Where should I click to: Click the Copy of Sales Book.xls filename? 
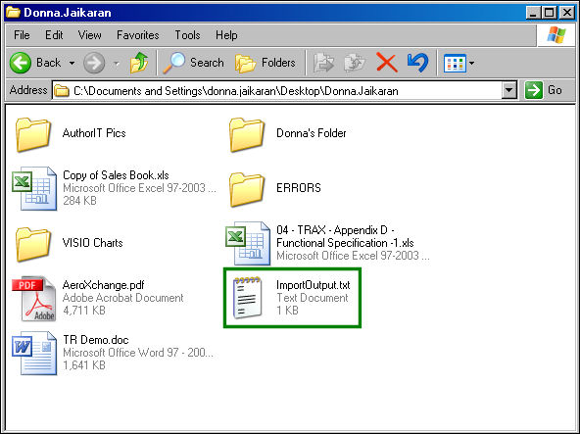(x=116, y=174)
